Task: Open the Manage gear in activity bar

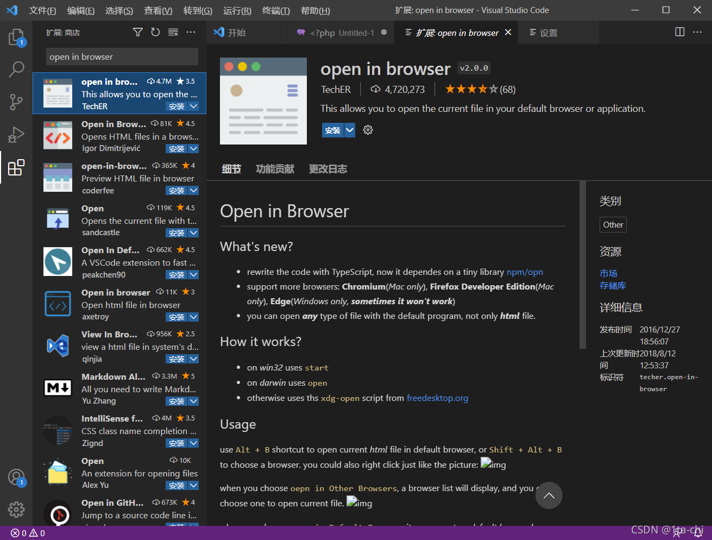Action: [16, 510]
